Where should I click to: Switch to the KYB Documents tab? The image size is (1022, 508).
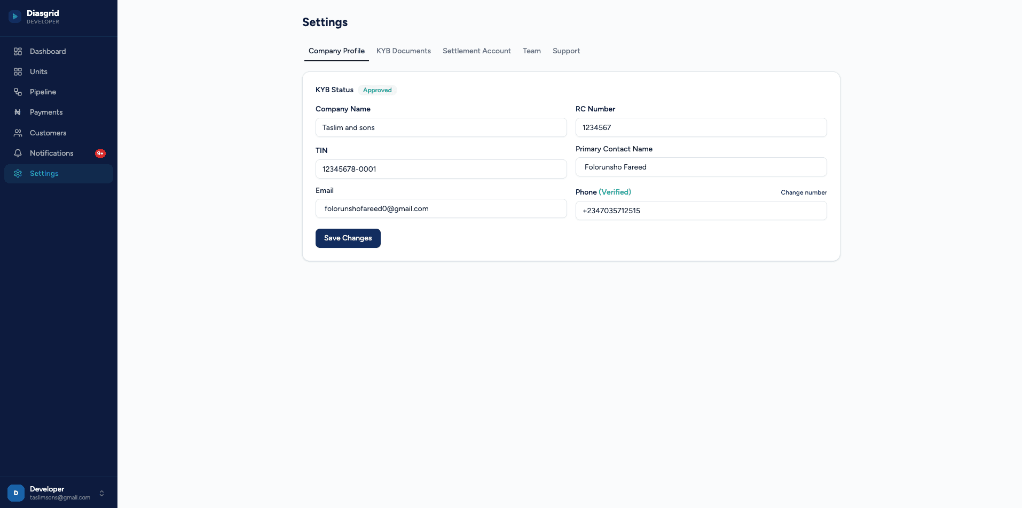click(x=404, y=51)
